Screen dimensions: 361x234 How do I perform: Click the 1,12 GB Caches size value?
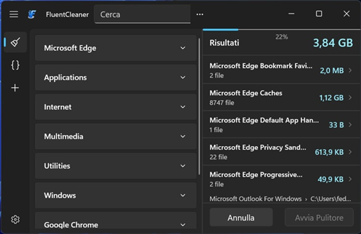331,98
